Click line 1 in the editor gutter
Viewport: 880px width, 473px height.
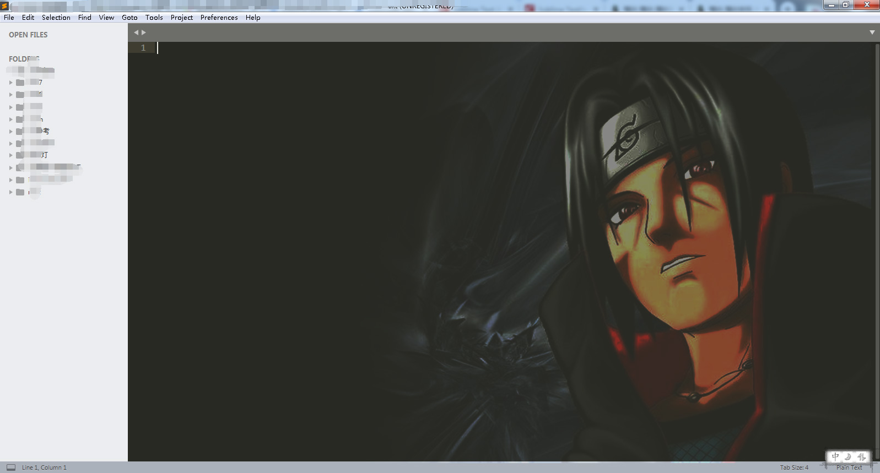(x=143, y=48)
